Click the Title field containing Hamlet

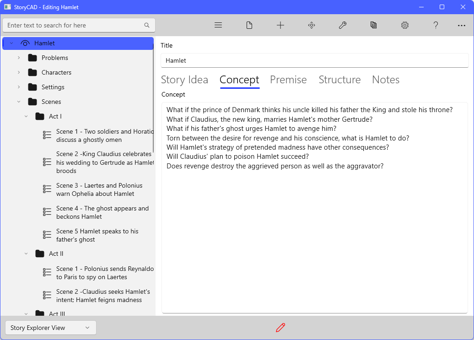pos(315,60)
